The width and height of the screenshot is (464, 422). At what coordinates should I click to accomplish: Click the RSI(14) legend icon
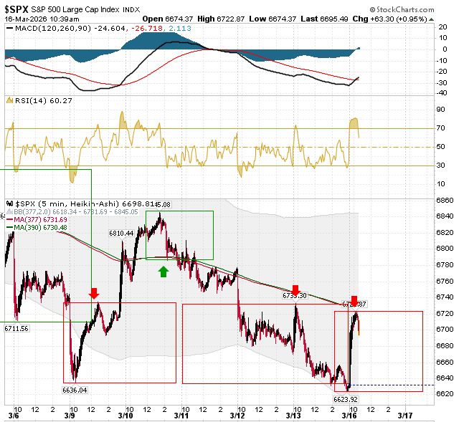[10, 100]
